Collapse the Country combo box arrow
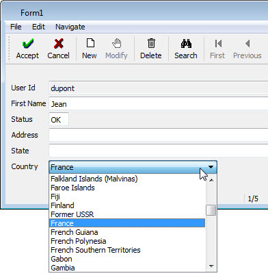This screenshot has height=278, width=268. [211, 167]
